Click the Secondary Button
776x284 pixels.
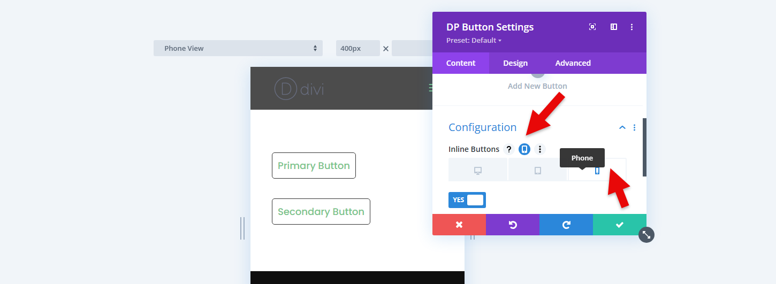[321, 212]
